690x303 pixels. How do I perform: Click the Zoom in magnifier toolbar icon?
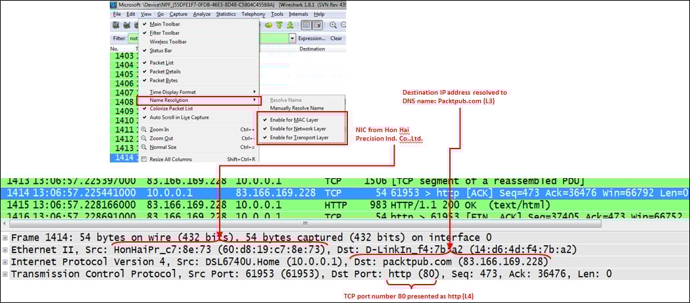point(333,26)
